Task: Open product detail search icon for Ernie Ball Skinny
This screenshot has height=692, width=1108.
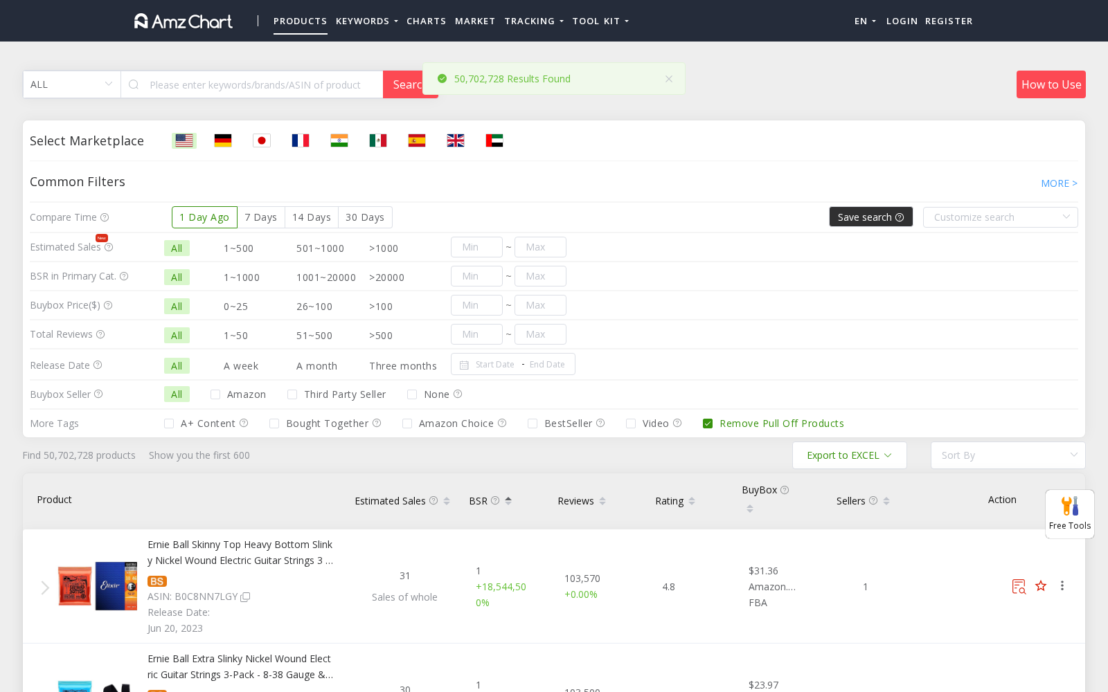Action: (1019, 586)
